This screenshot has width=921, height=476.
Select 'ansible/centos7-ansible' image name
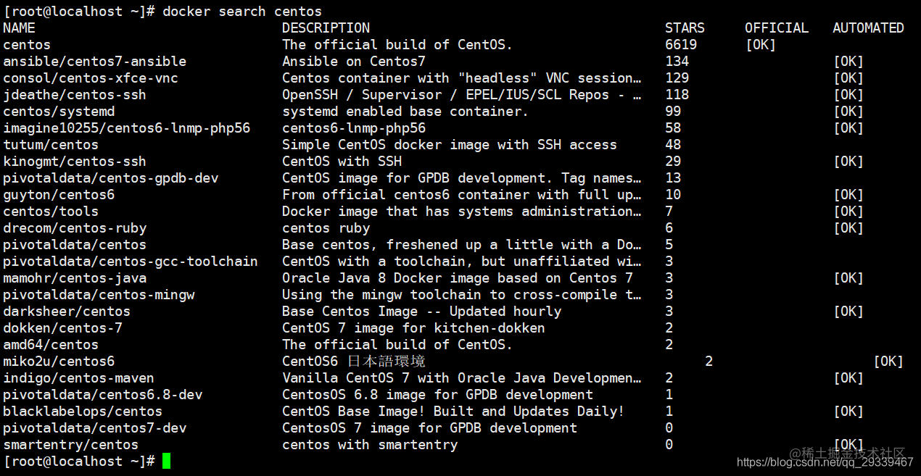pyautogui.click(x=95, y=62)
